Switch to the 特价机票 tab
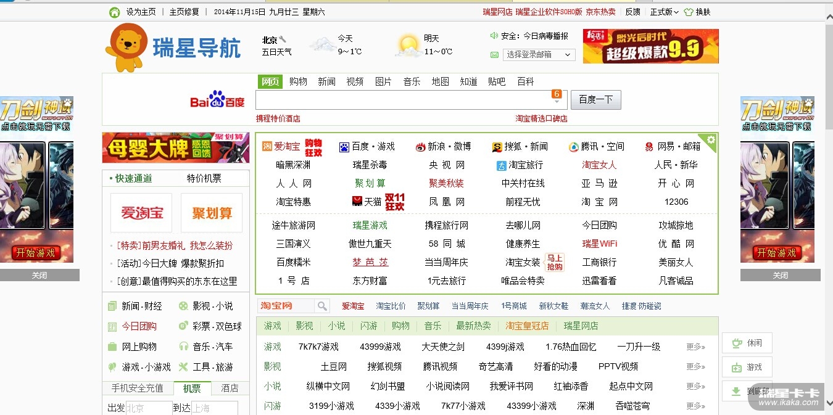The width and height of the screenshot is (833, 415). coord(204,178)
